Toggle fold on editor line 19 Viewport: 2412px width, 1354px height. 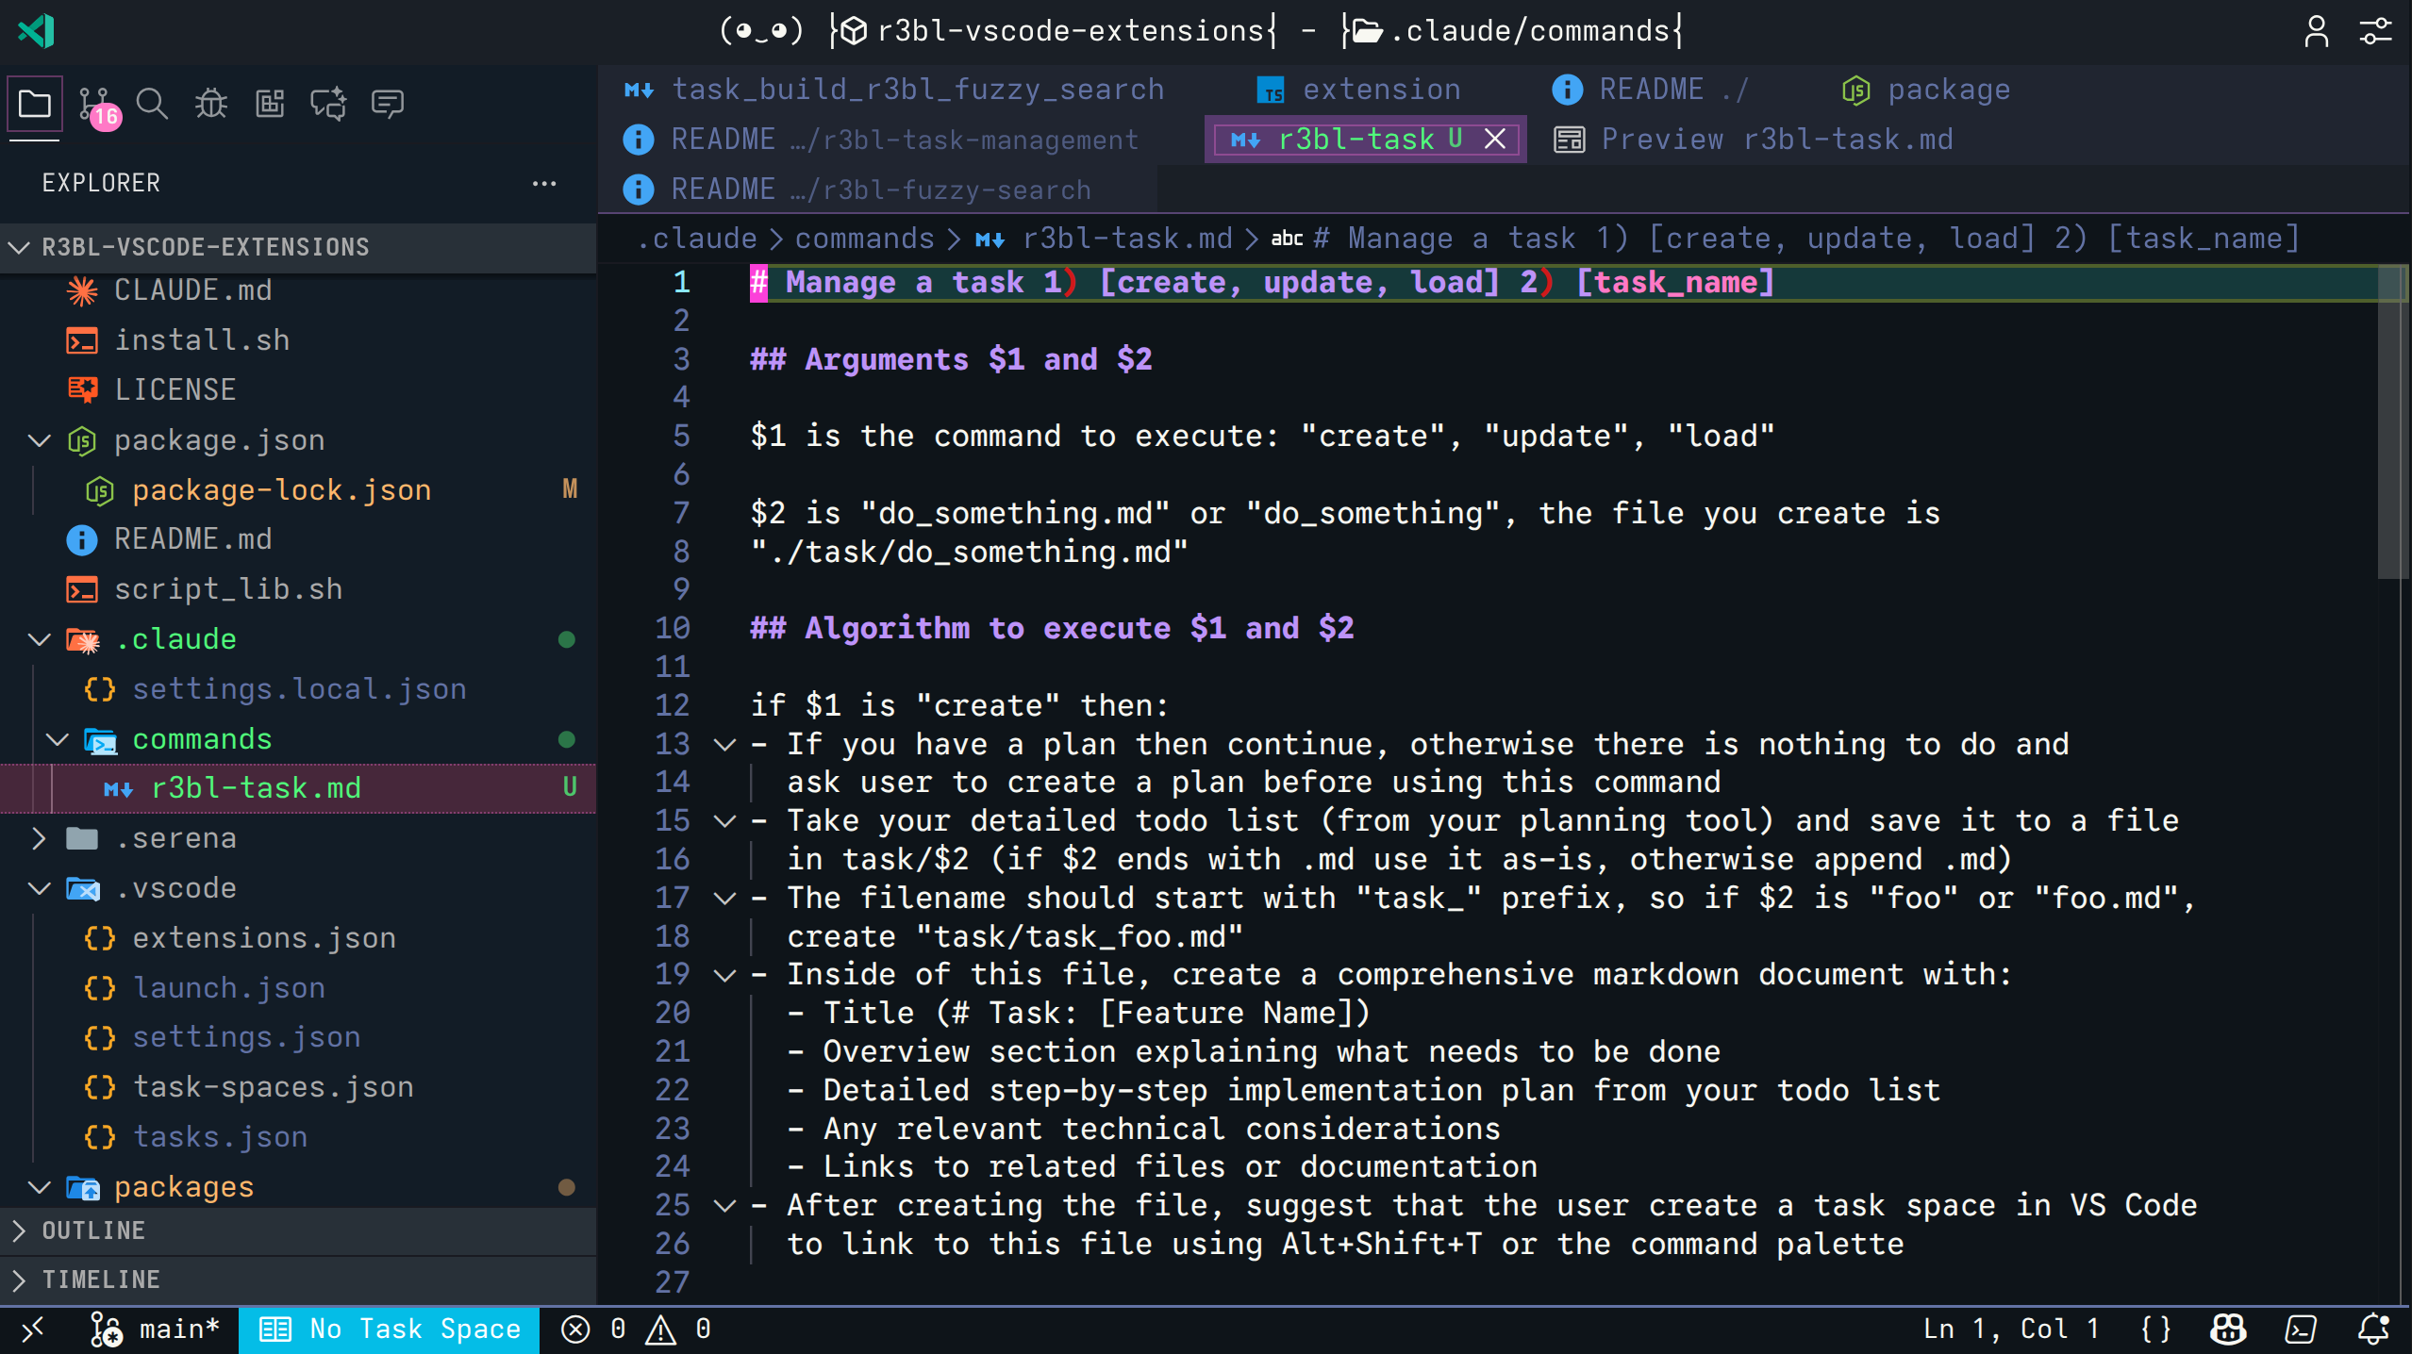click(x=724, y=975)
